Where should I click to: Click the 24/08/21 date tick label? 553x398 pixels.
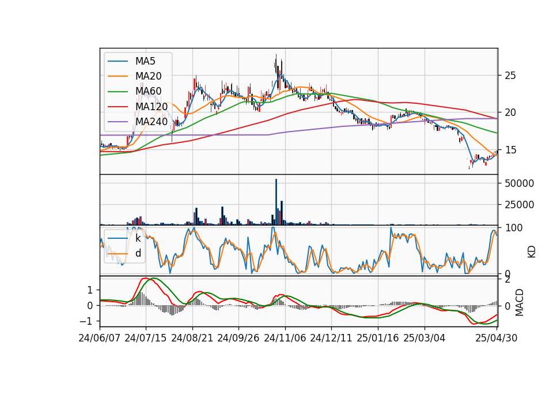pyautogui.click(x=192, y=338)
